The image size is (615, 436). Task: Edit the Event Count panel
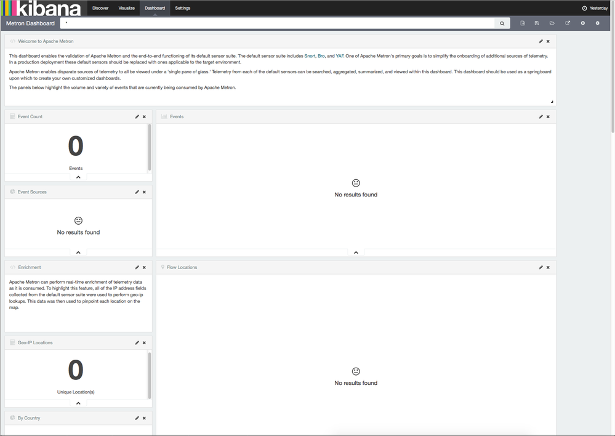pyautogui.click(x=137, y=116)
